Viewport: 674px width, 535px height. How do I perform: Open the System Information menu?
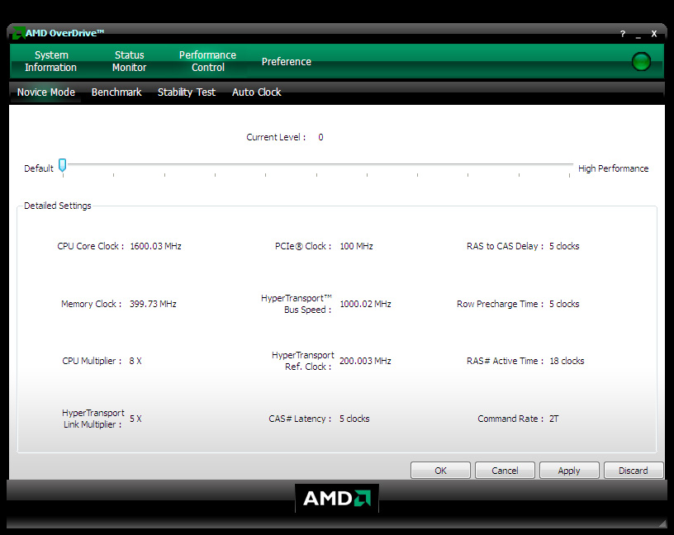tap(50, 61)
